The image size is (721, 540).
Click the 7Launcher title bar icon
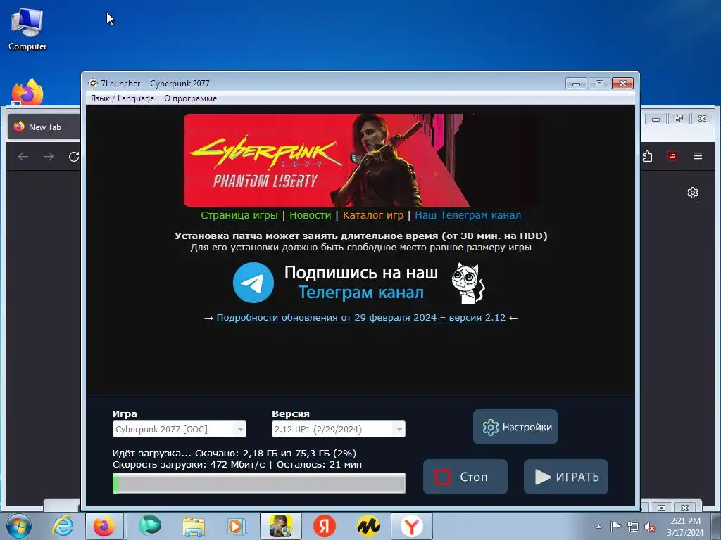93,83
